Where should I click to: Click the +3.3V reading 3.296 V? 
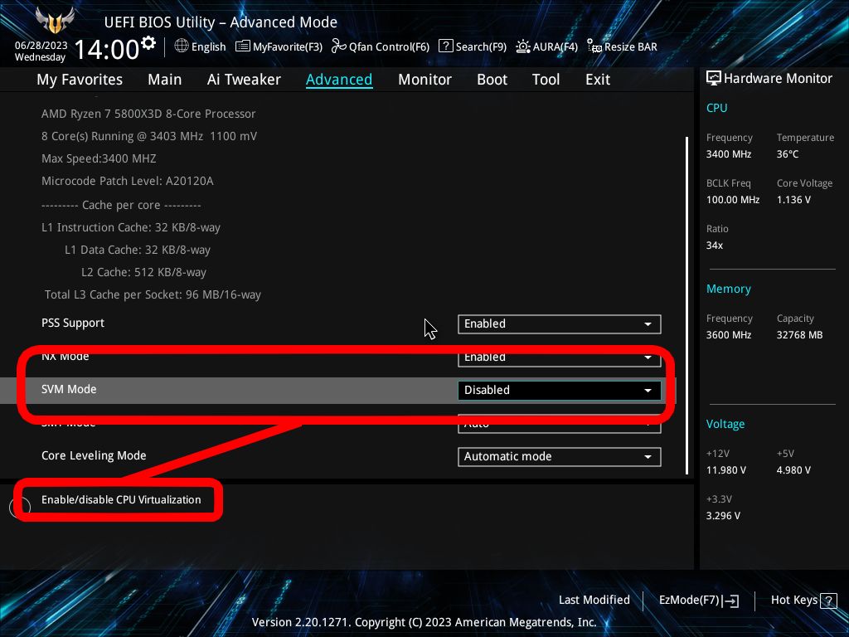723,516
